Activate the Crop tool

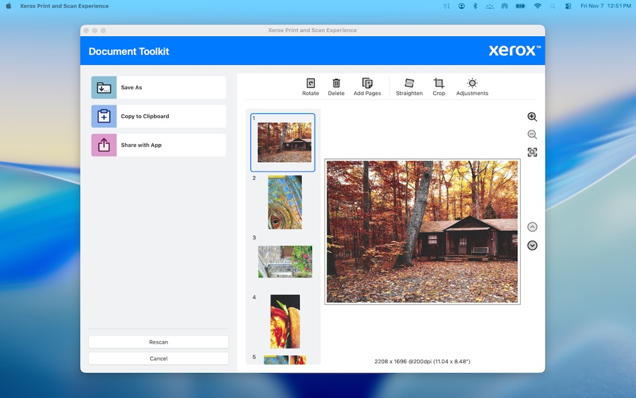(x=439, y=85)
